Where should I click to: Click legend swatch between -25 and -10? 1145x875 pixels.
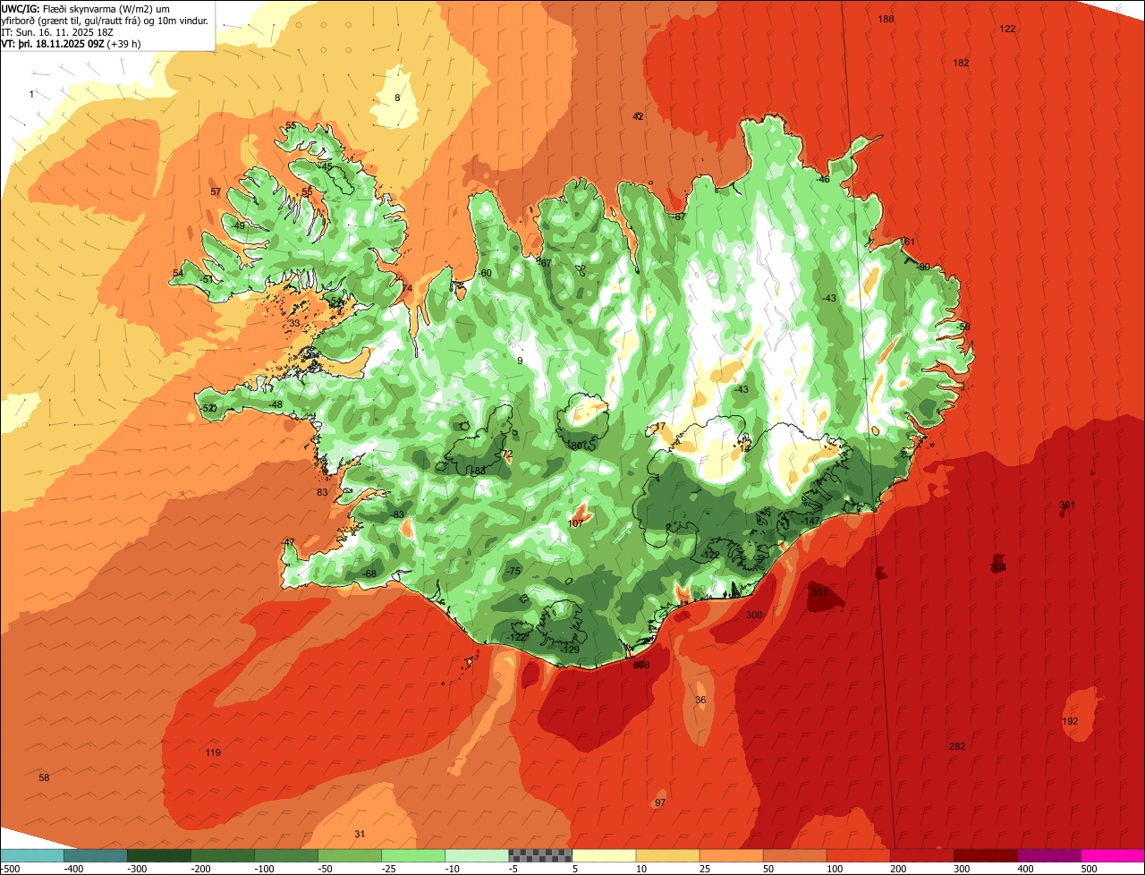point(413,855)
